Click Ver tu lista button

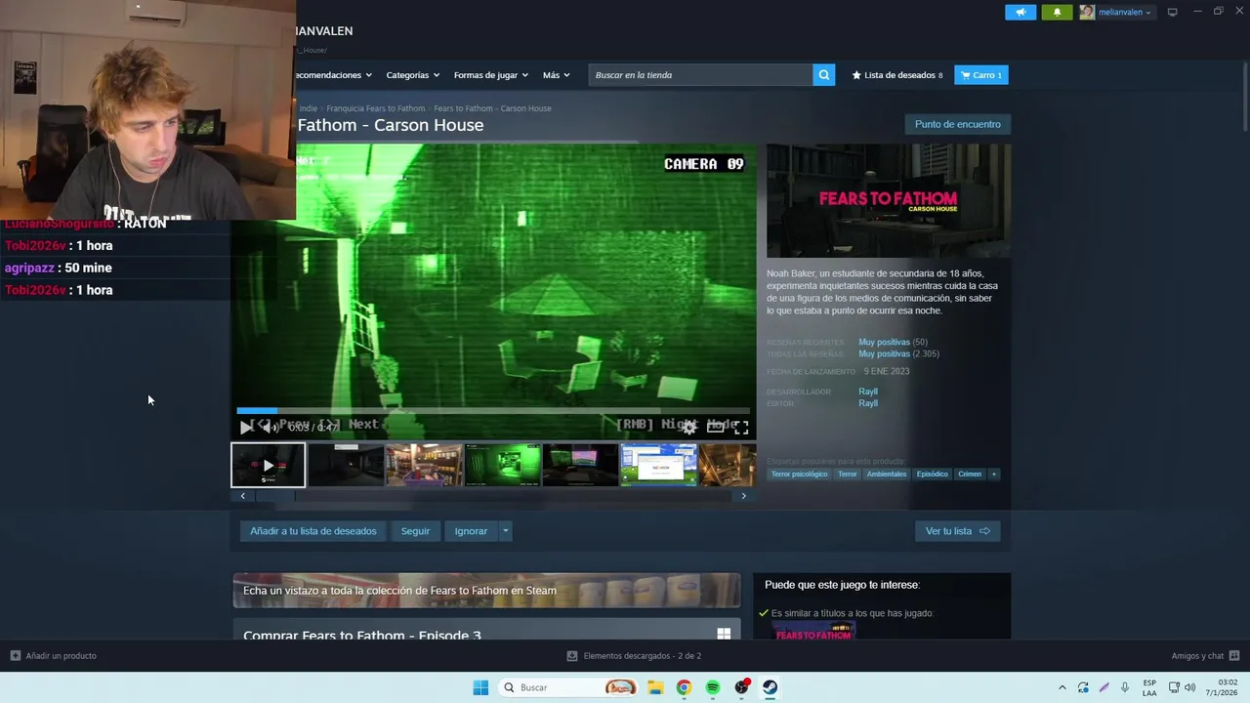(957, 531)
